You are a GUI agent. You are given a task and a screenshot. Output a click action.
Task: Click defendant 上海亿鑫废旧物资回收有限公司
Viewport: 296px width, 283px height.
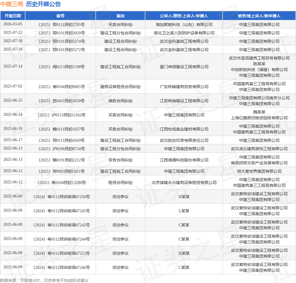[x=259, y=118]
